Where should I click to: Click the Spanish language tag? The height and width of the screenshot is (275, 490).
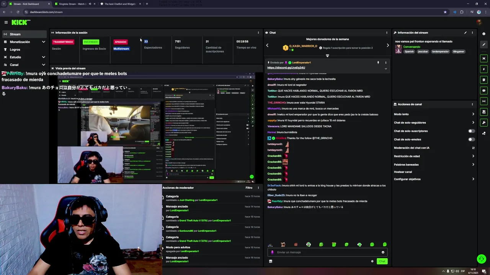tap(409, 51)
